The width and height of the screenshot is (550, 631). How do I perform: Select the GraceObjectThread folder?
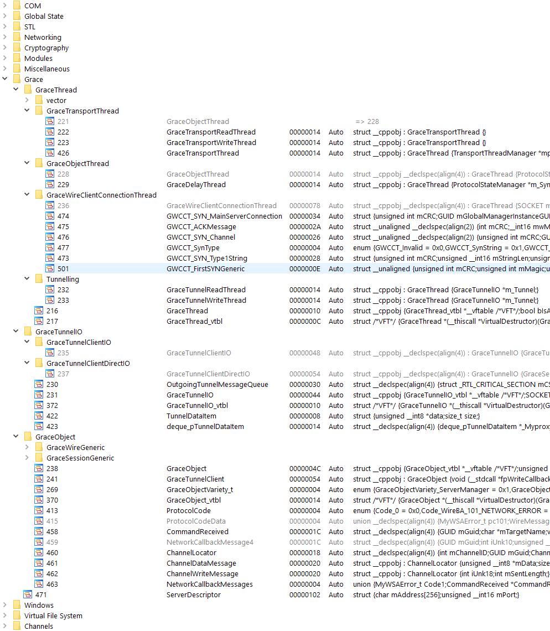coord(77,163)
